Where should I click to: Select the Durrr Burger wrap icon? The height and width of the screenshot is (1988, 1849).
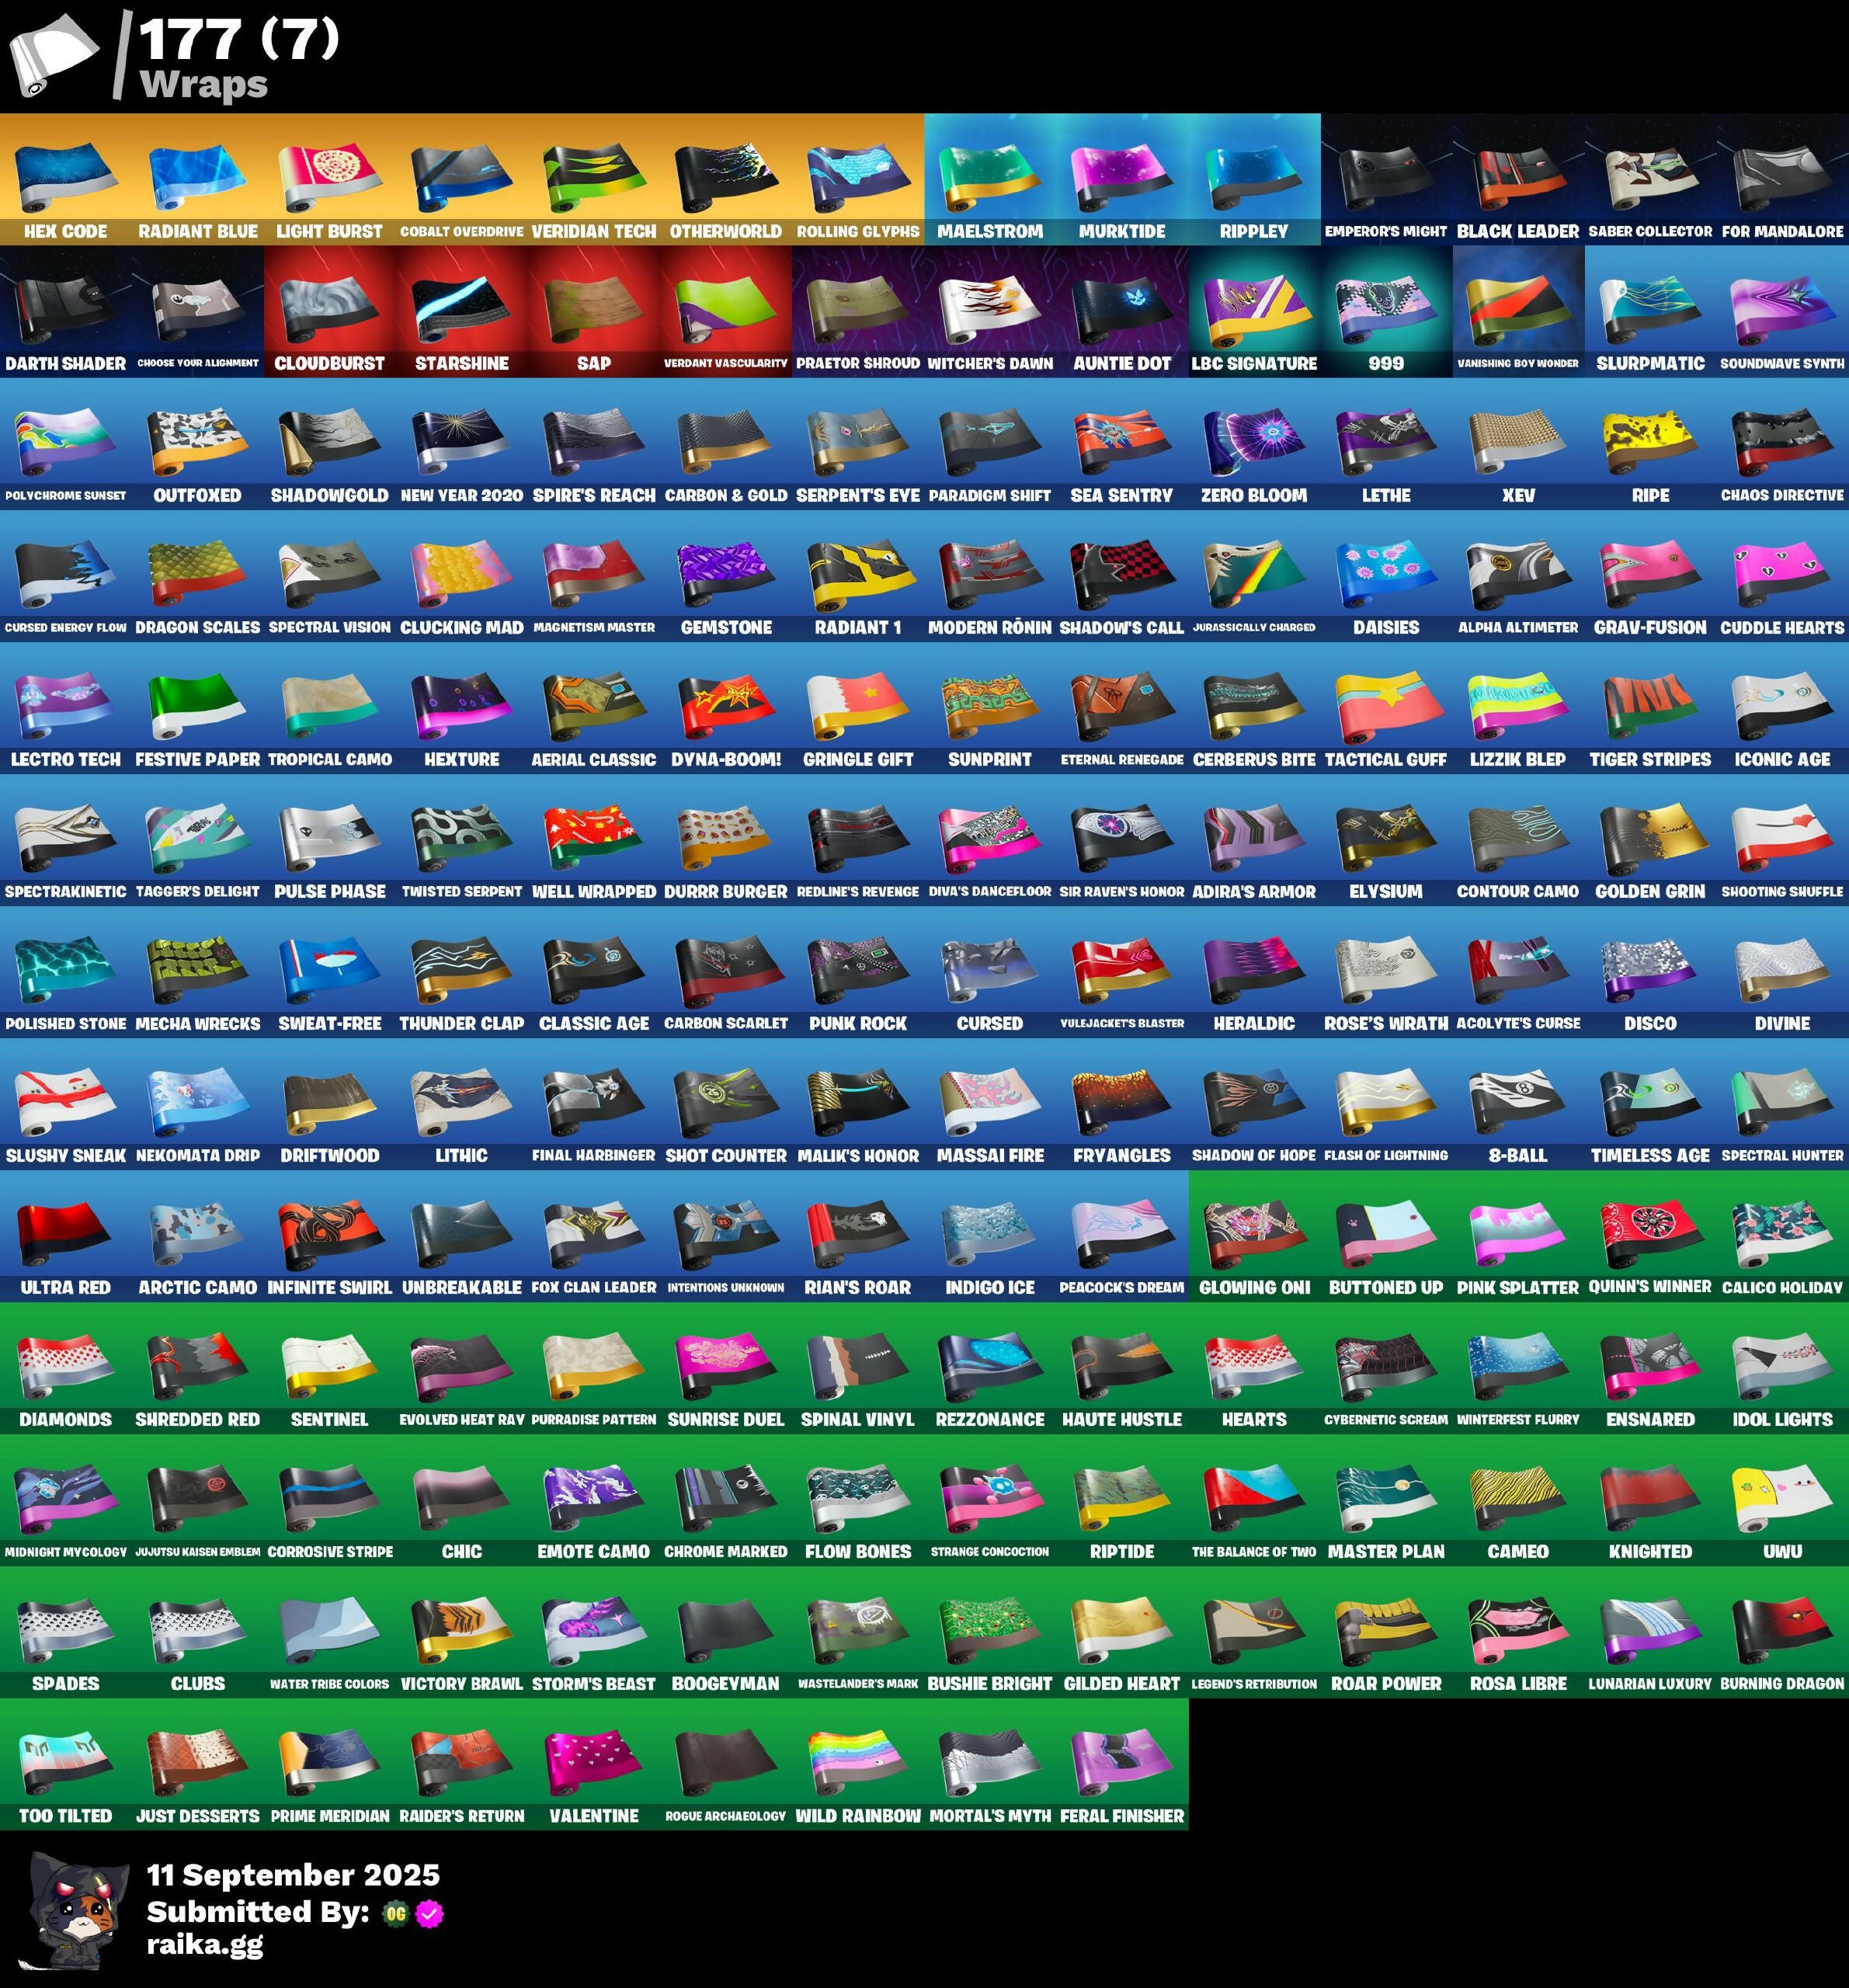click(725, 837)
